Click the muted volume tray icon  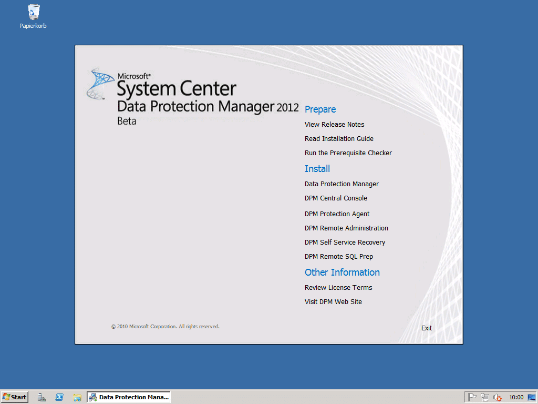point(497,397)
